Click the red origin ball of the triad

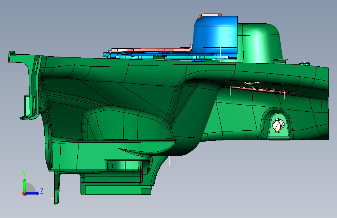click(24, 194)
